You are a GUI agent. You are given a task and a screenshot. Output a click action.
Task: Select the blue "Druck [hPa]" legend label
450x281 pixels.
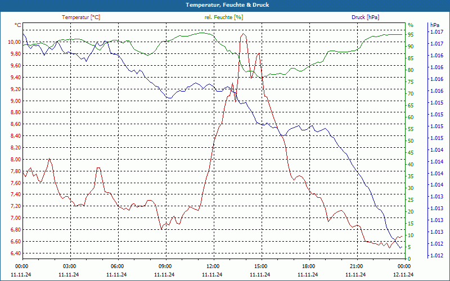(365, 17)
